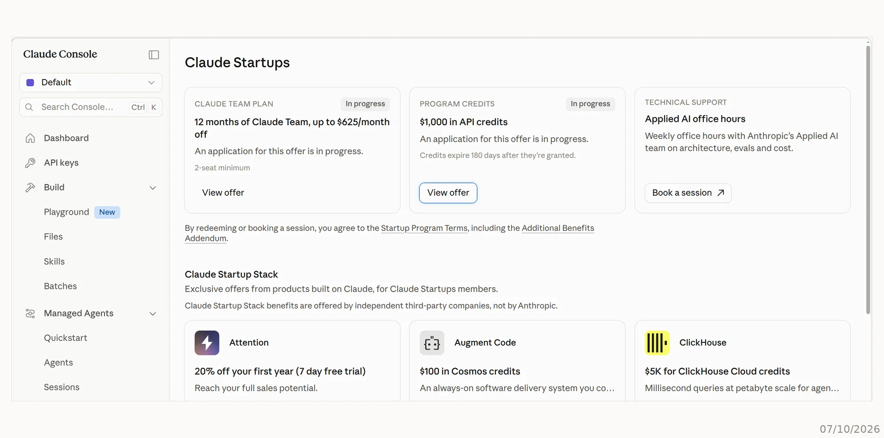
Task: Click the ClickHouse card title
Action: tap(703, 343)
